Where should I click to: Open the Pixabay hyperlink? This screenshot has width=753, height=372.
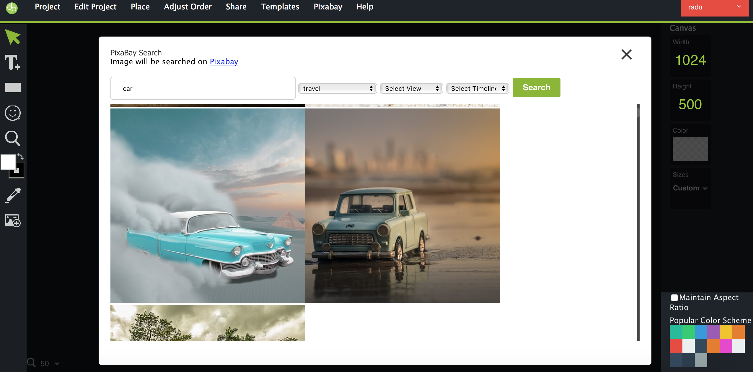coord(224,62)
